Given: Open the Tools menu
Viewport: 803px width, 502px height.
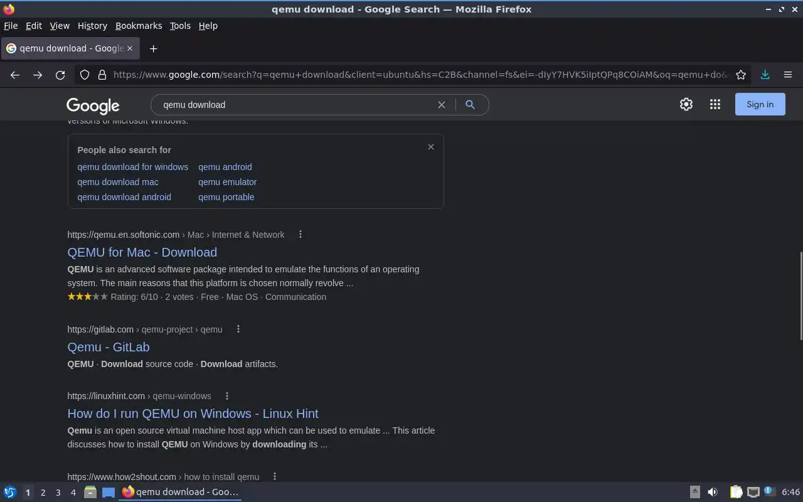Looking at the screenshot, I should point(180,26).
